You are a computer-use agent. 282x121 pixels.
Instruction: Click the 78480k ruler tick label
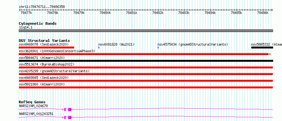coord(106,13)
